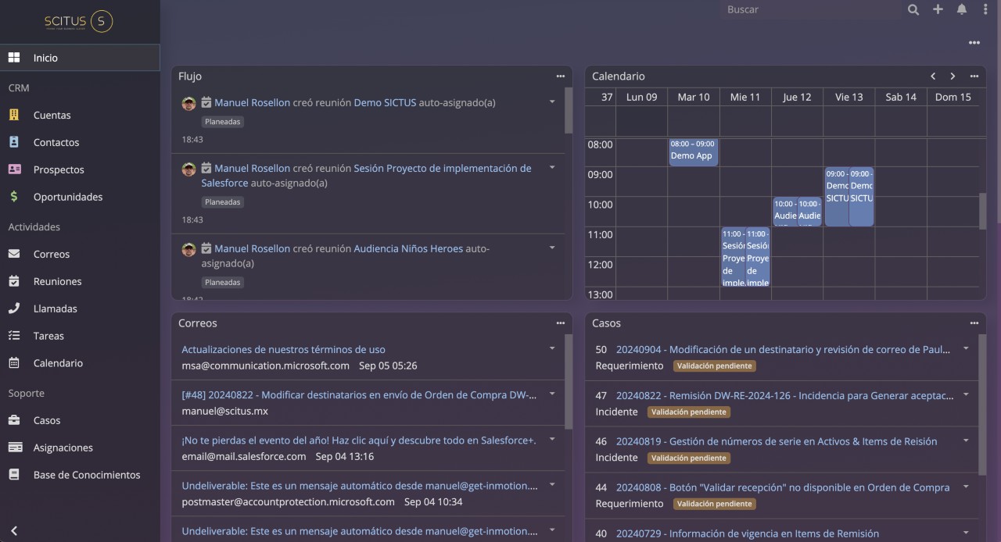
Task: Click the Correos panel title
Action: (198, 323)
